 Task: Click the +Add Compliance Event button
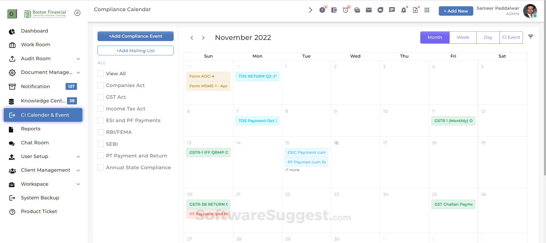point(135,36)
